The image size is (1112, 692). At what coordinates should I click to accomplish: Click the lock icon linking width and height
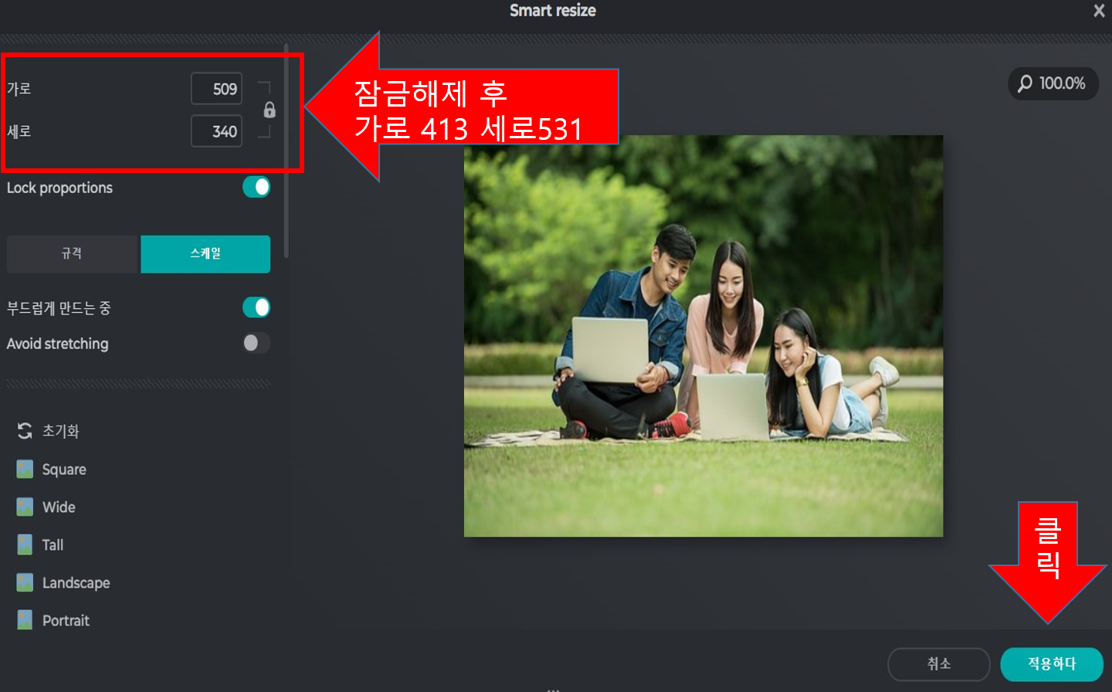coord(268,110)
